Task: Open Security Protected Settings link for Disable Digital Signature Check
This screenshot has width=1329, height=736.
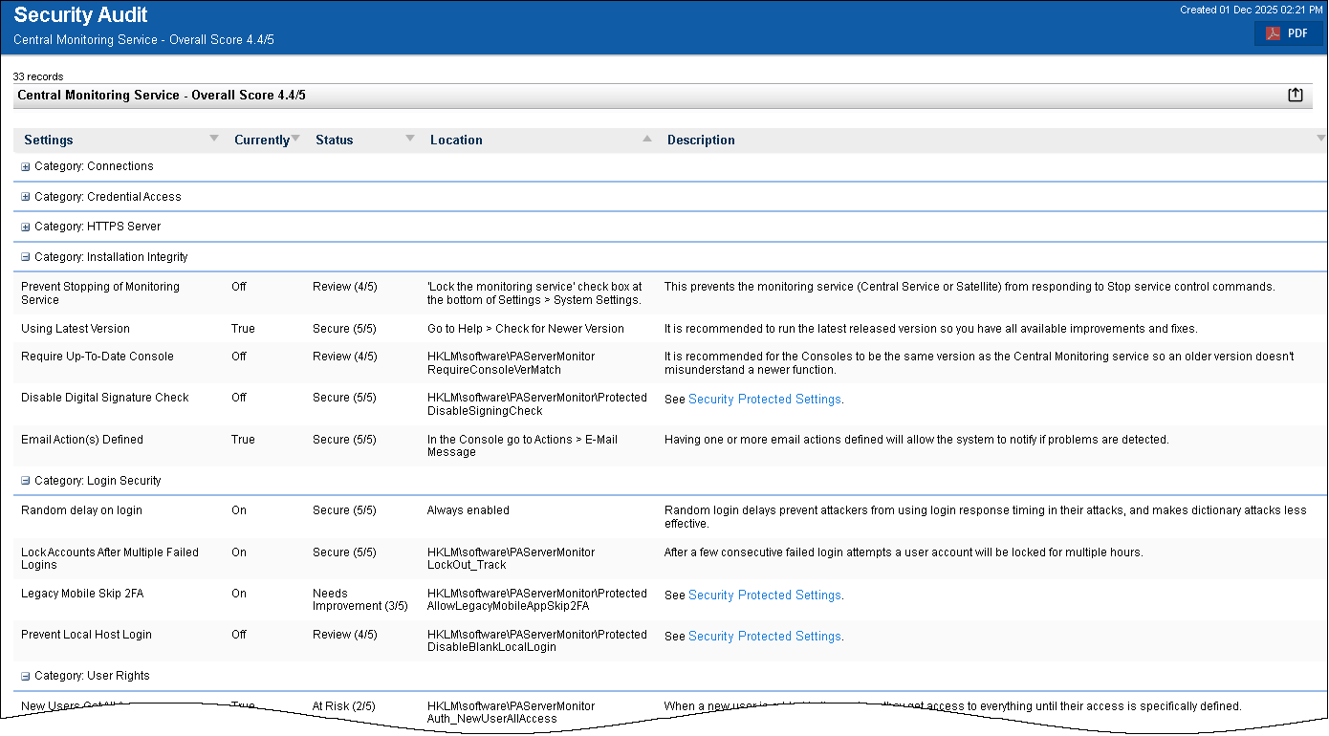Action: click(x=764, y=400)
